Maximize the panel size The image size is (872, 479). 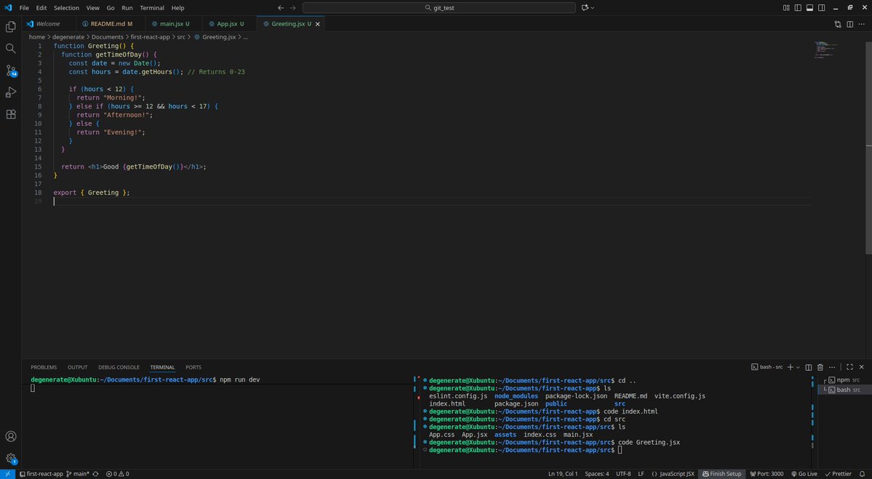849,367
